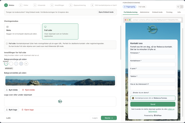
Task: Click the Bakgrunnsfarge på siden label
Action: point(15,59)
